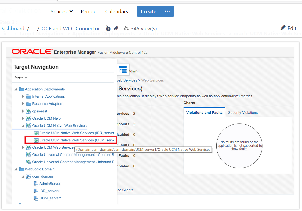Click the AdminServer server icon
Screen dimensions: 302x211
(x=36, y=184)
